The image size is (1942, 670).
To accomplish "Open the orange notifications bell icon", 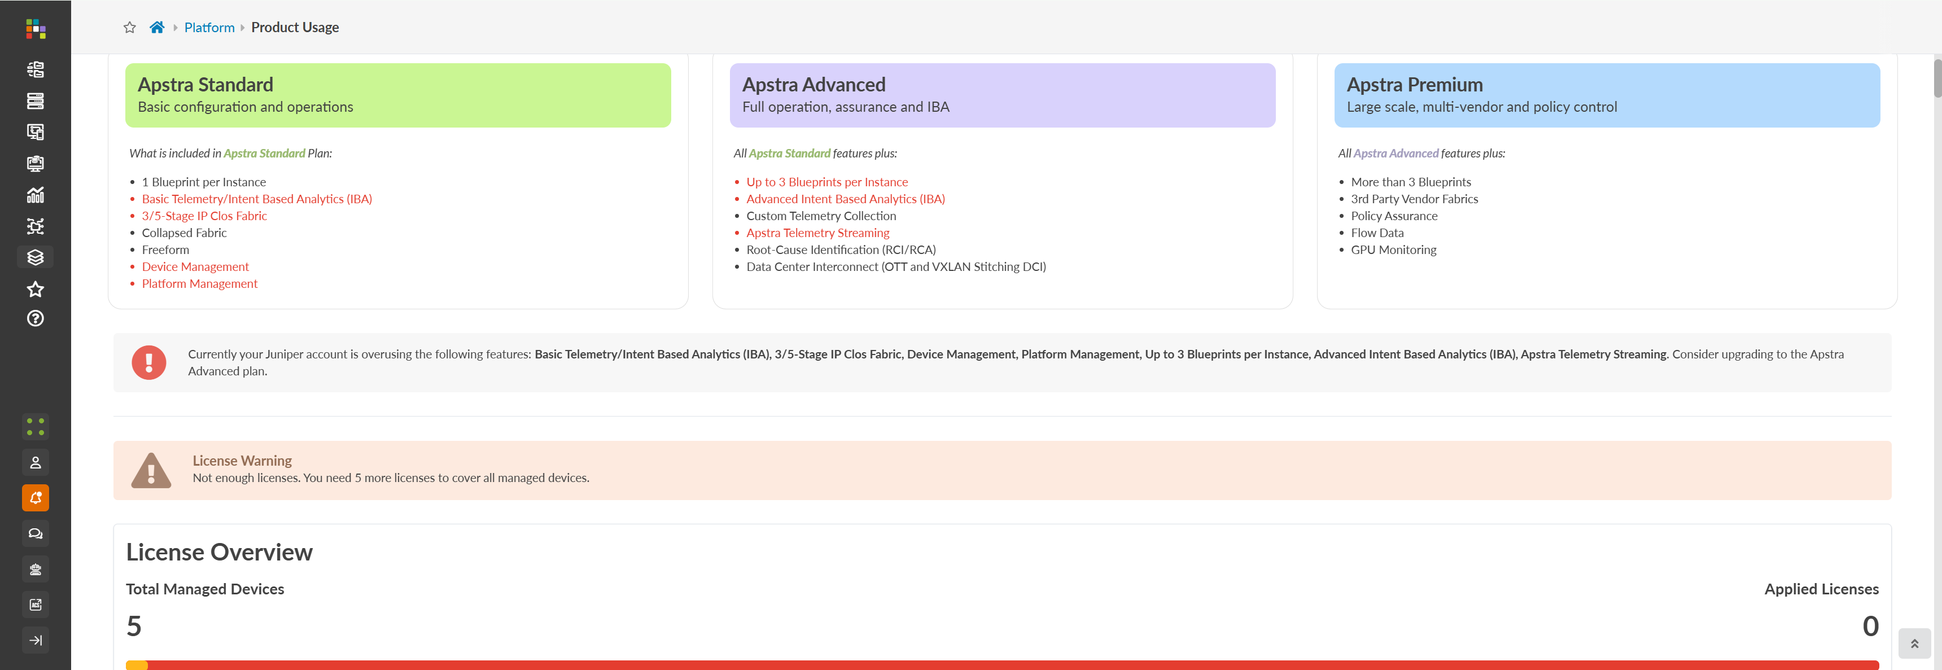I will coord(34,497).
